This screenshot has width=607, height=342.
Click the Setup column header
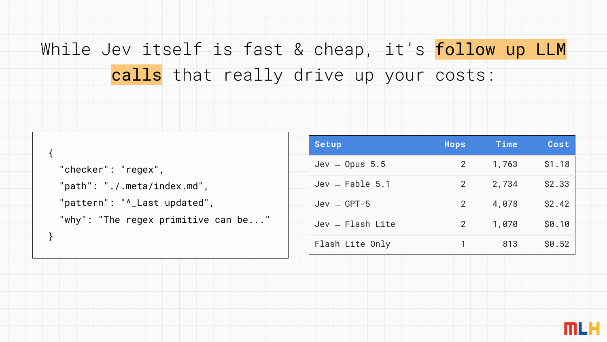(x=328, y=145)
